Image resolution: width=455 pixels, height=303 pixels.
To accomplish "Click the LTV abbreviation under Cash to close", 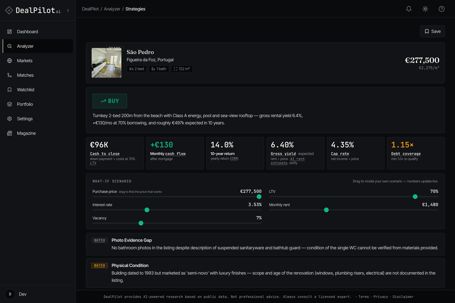I will [93, 163].
